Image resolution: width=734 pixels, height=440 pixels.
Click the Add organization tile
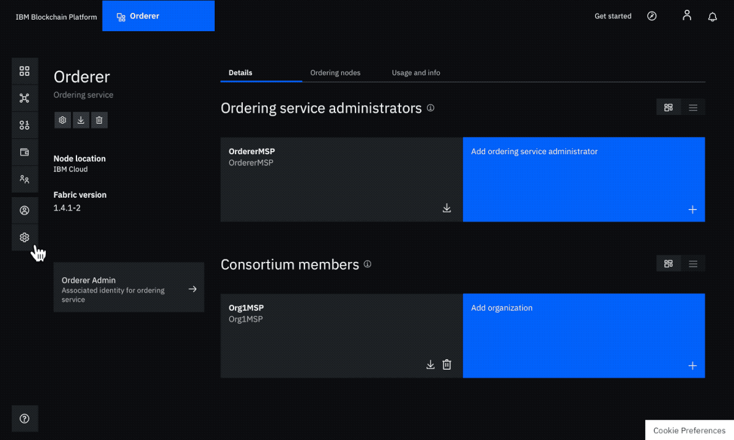point(584,336)
